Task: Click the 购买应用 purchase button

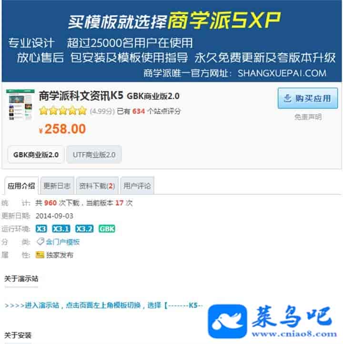Action: pos(307,98)
